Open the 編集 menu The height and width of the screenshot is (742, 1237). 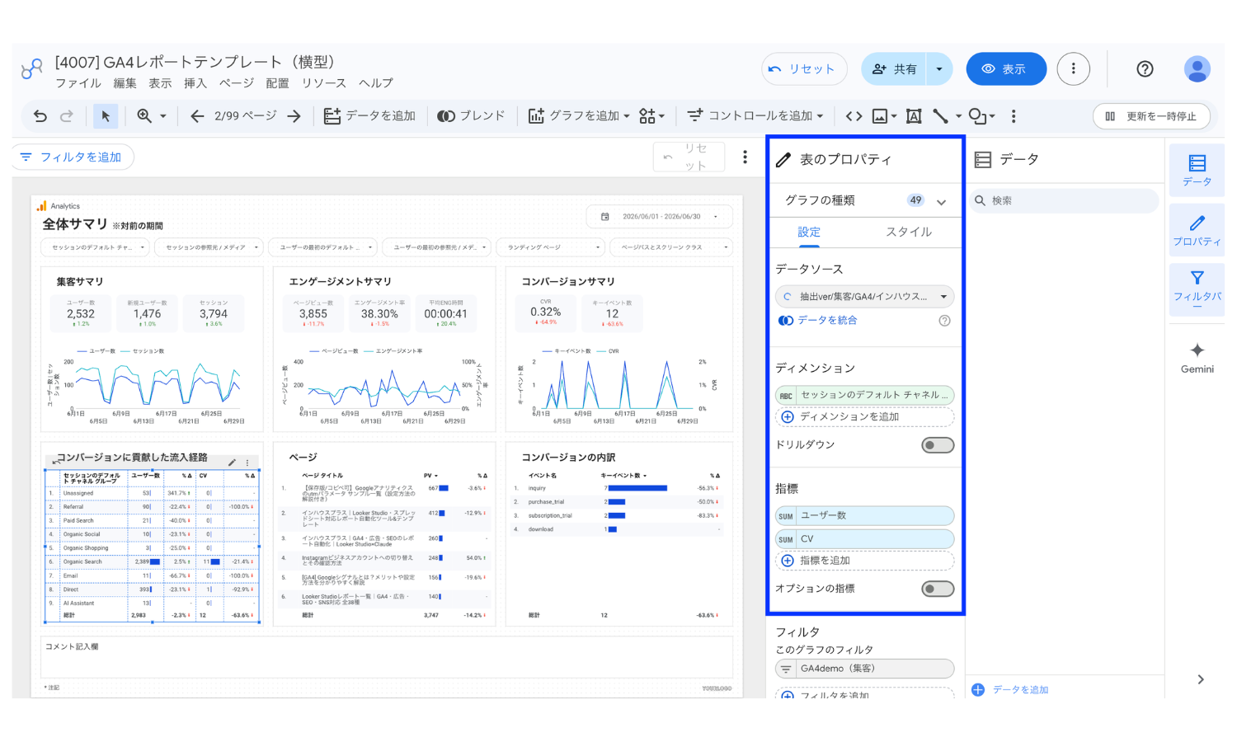[125, 83]
